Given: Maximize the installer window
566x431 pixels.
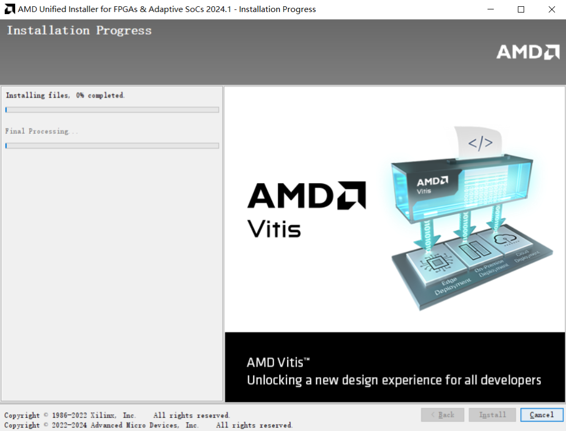Looking at the screenshot, I should 521,9.
